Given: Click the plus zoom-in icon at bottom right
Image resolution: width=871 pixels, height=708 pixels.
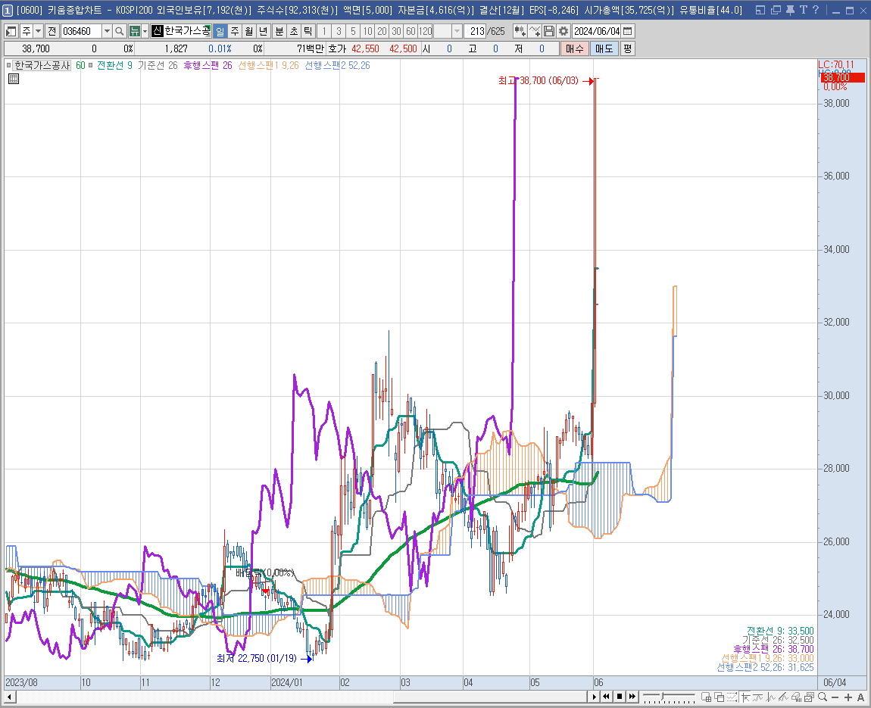Looking at the screenshot, I should point(848,697).
